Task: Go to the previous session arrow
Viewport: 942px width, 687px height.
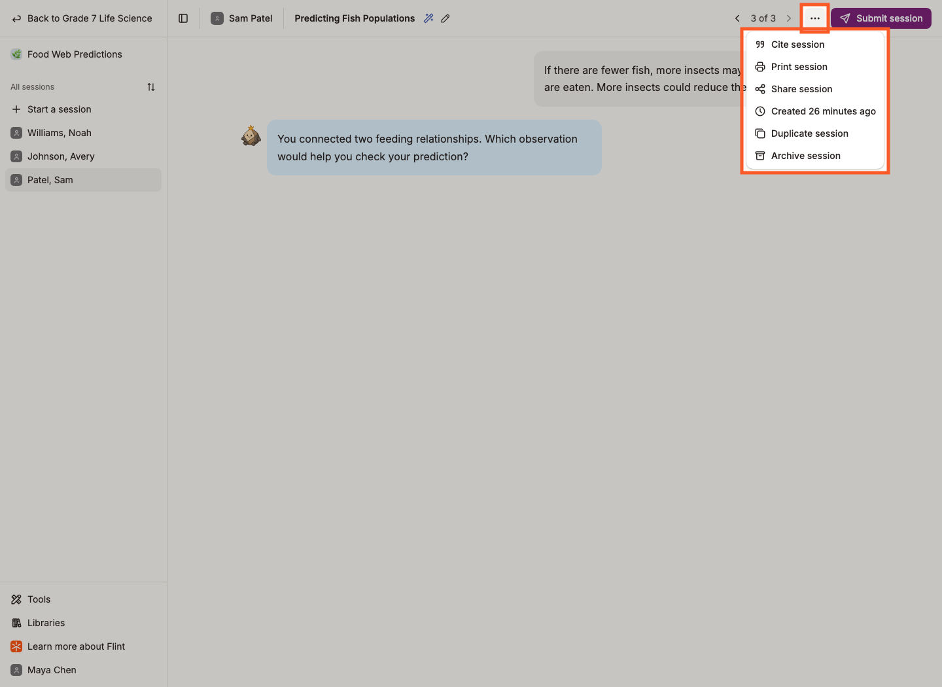Action: [x=737, y=18]
